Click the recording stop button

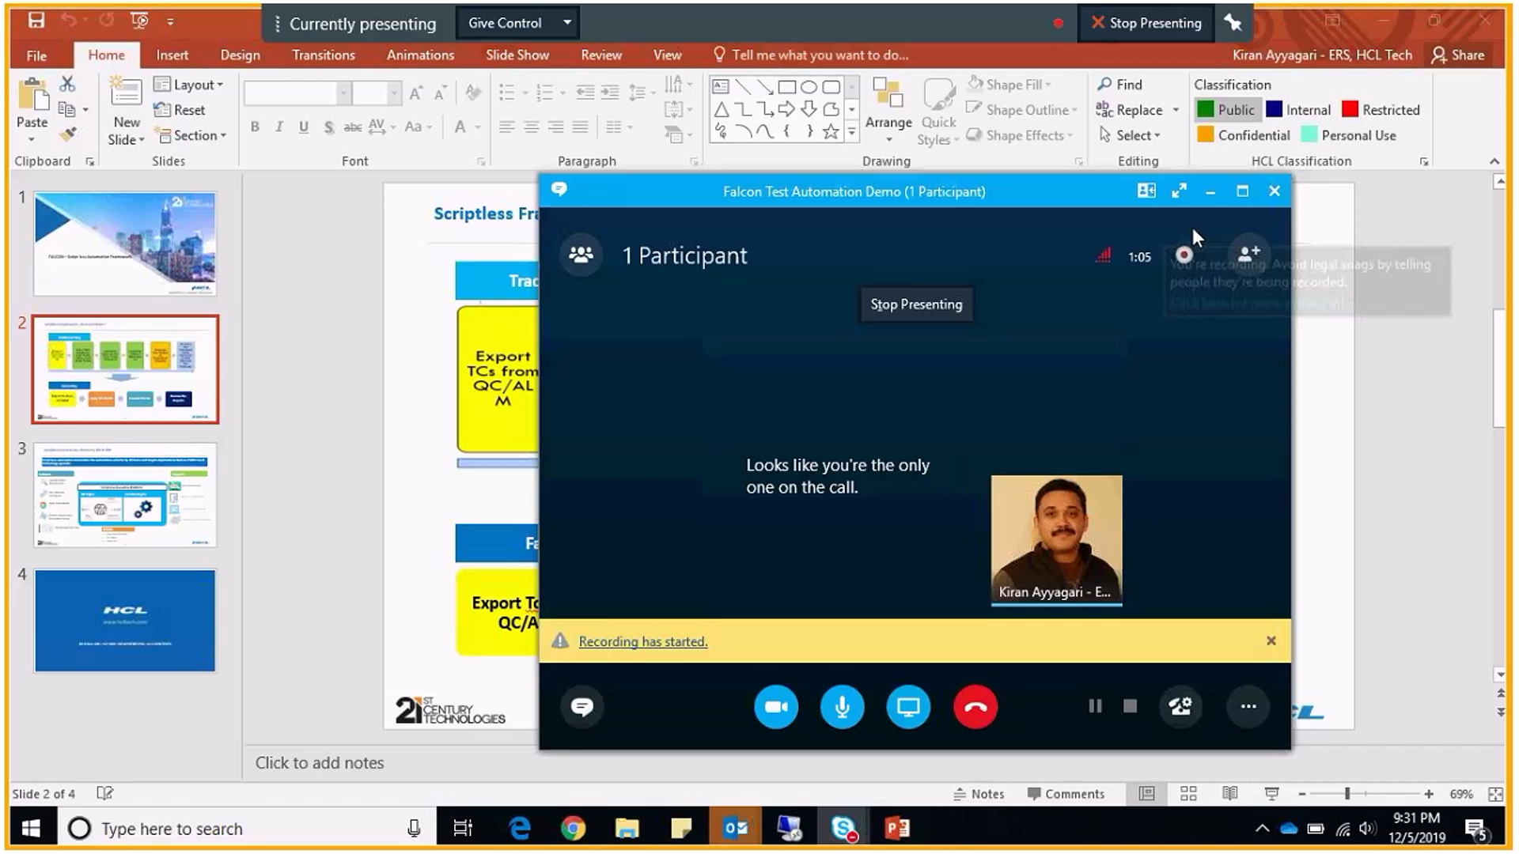click(1129, 707)
